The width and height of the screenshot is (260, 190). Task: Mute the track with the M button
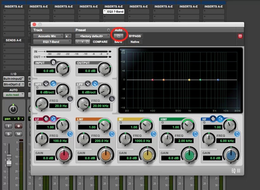pyautogui.click(x=19, y=134)
